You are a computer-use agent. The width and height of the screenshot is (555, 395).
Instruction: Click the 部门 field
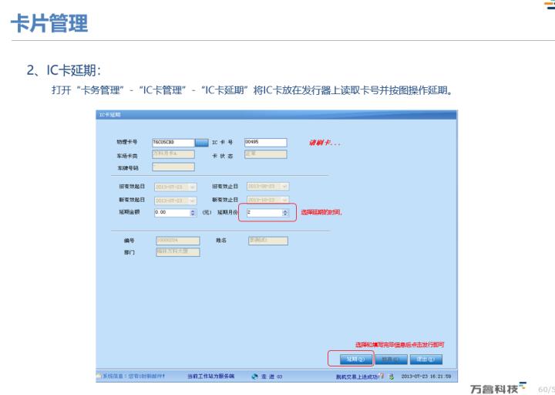tap(178, 252)
